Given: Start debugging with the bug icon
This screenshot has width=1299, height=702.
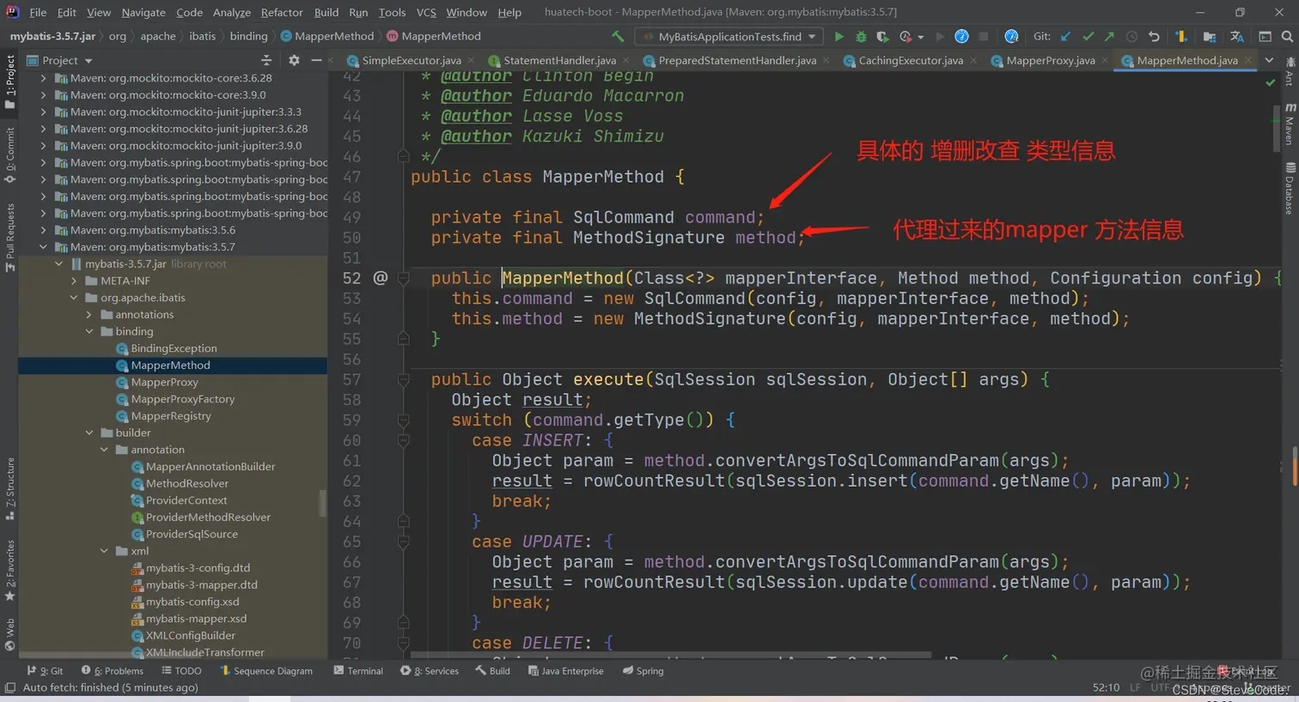Looking at the screenshot, I should point(861,36).
